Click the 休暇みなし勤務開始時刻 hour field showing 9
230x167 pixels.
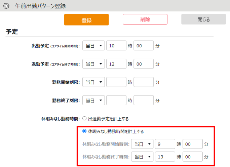[165, 144]
